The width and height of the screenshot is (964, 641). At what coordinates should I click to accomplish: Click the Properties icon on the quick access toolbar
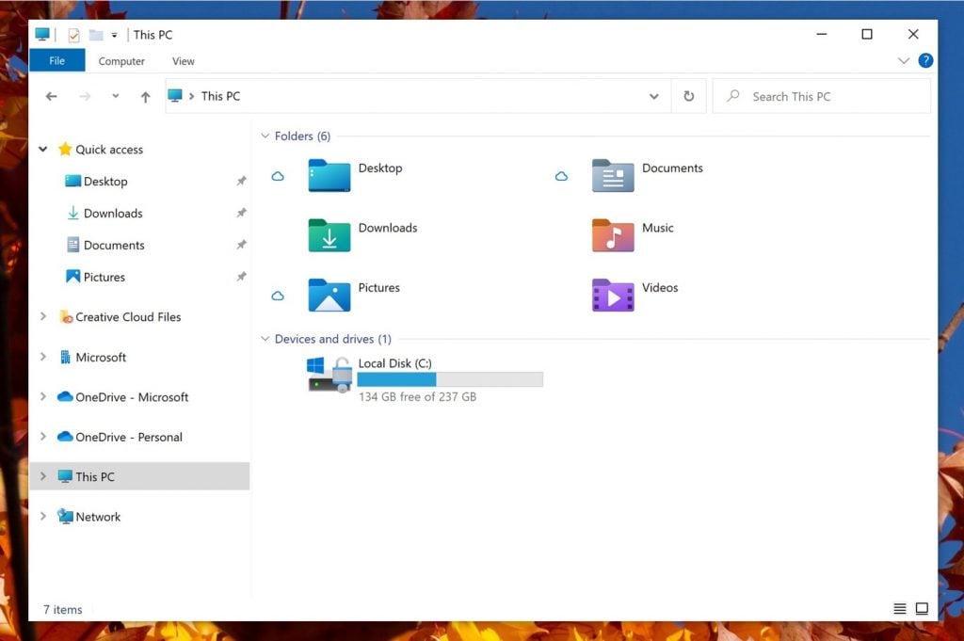pyautogui.click(x=73, y=34)
